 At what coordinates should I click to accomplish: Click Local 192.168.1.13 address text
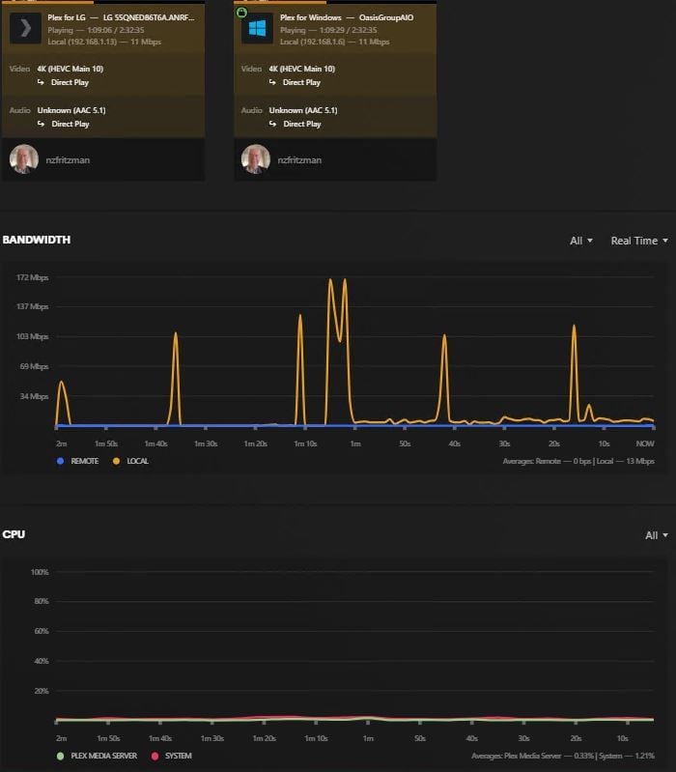point(82,42)
